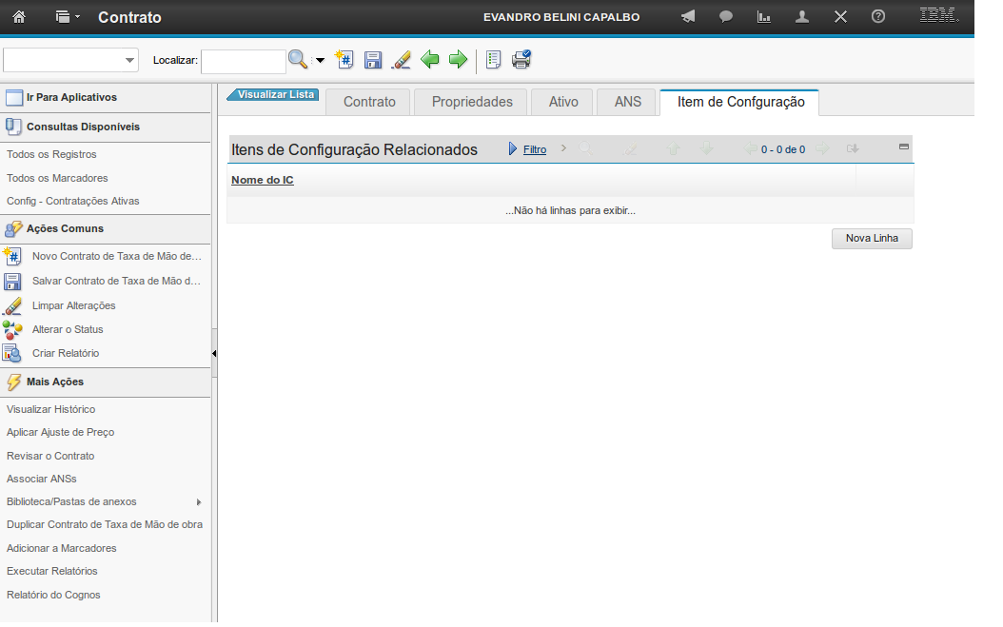Screen dimensions: 1003x627
Task: Click the Filtro link
Action: [x=535, y=150]
